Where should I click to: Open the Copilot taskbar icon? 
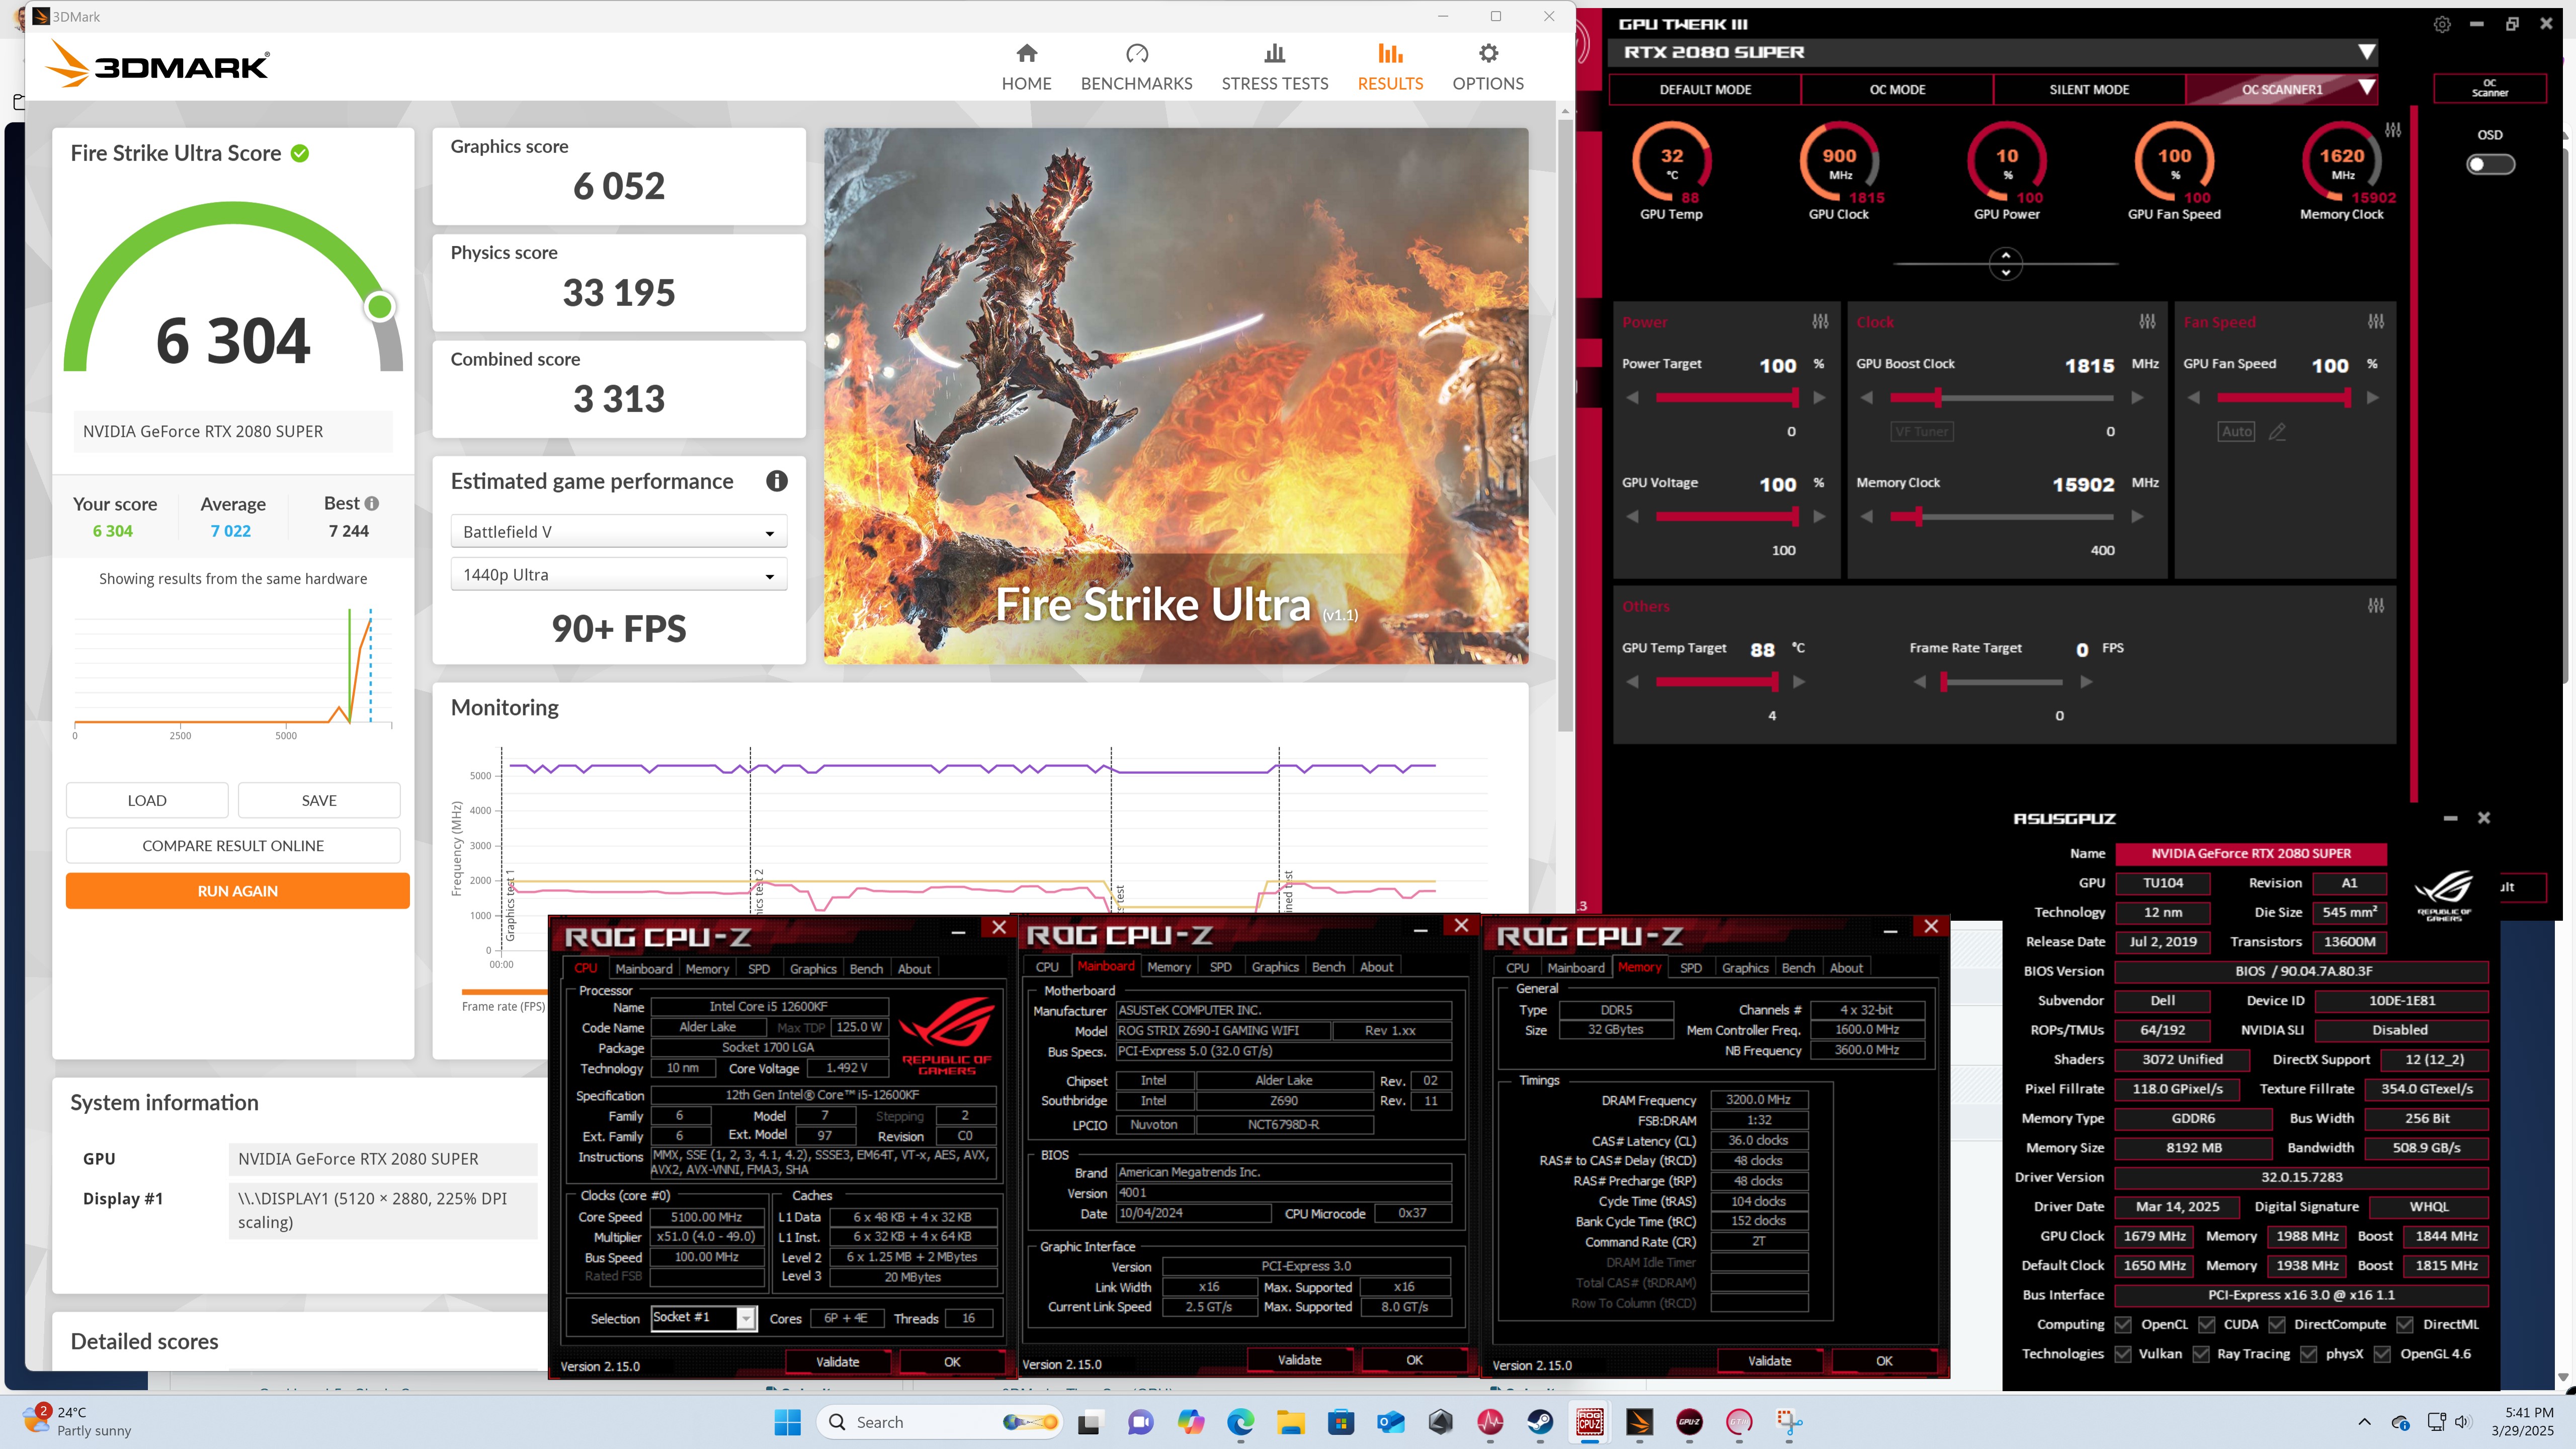click(1190, 1422)
